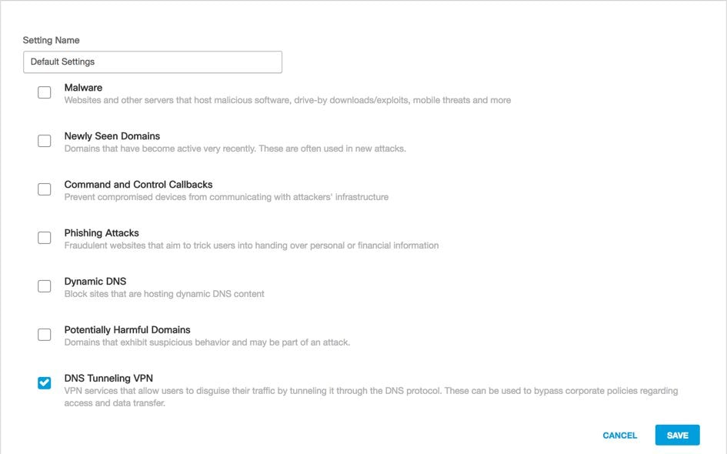Screen dimensions: 727x454
Task: Click the description under Phishing Attacks
Action: pyautogui.click(x=251, y=245)
